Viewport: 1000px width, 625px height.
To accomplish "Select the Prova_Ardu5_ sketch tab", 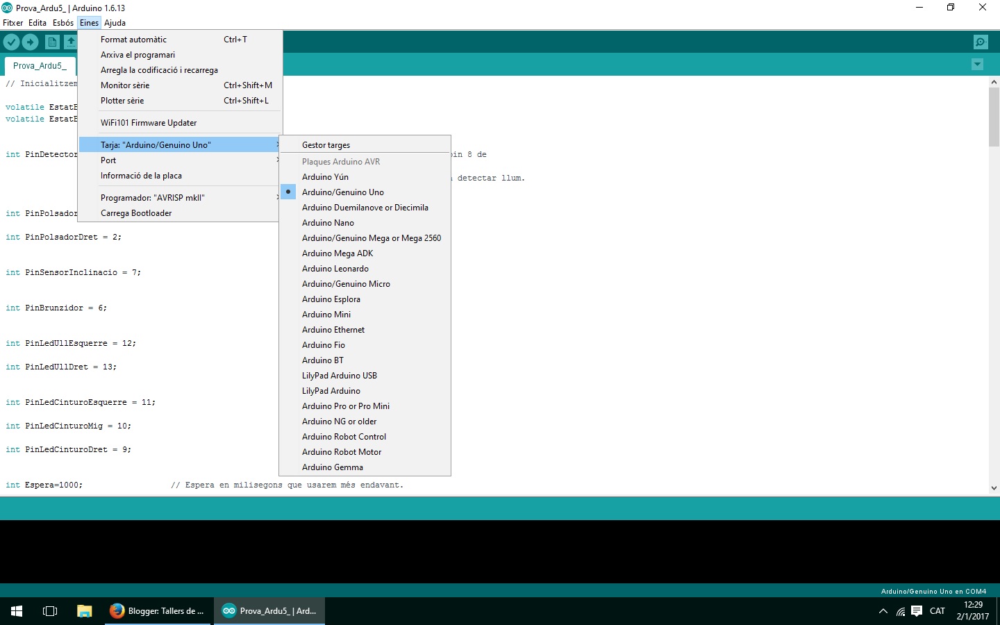I will (40, 66).
